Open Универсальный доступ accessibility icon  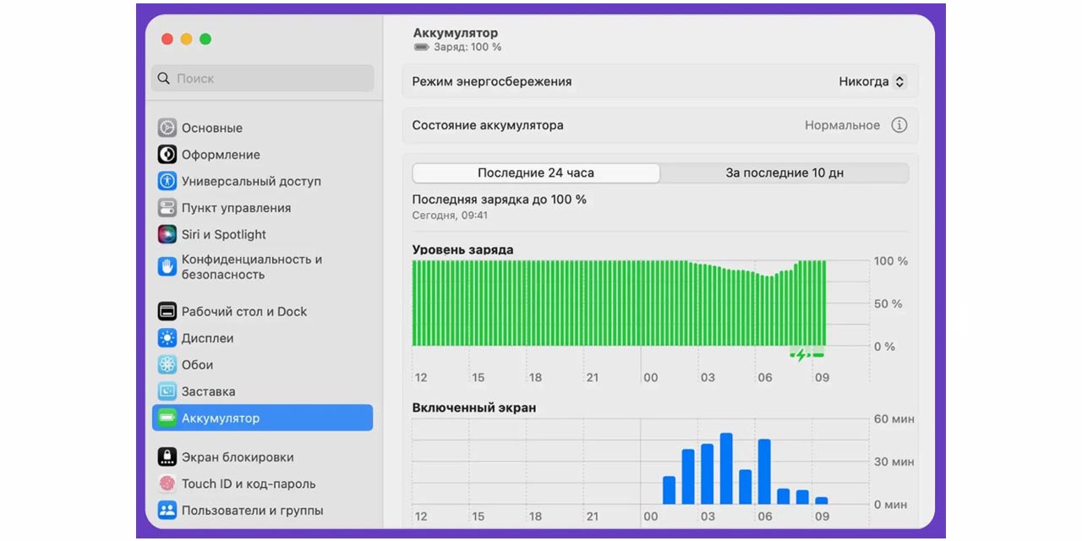tap(167, 182)
